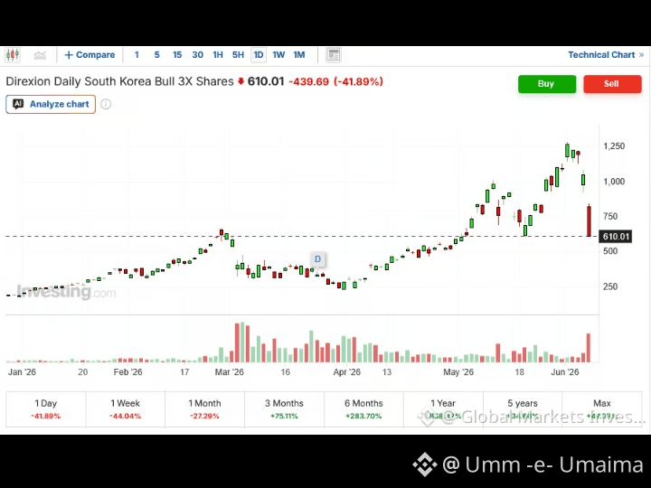The image size is (651, 488).
Task: Open the chart layout icon
Action: pos(334,55)
